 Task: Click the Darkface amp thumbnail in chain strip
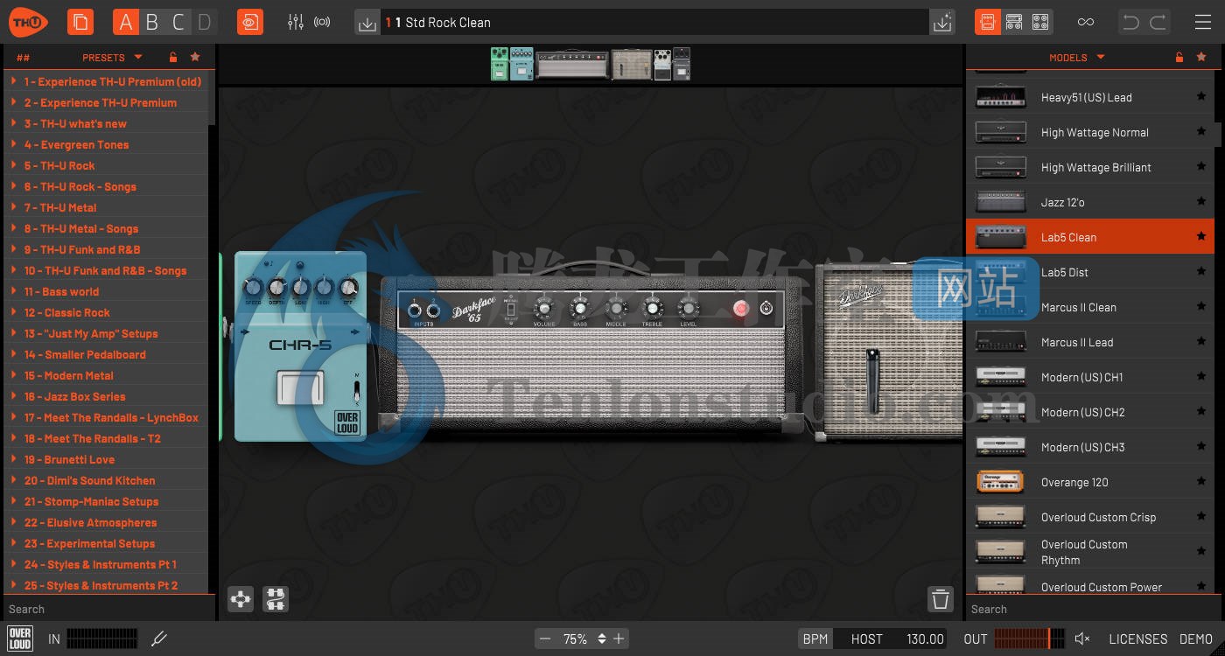click(572, 65)
